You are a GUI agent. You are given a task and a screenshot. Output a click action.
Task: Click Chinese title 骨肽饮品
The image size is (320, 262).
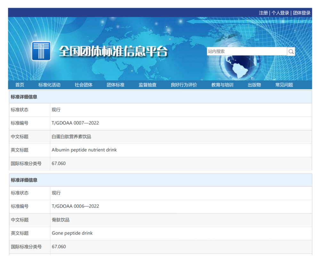point(60,220)
